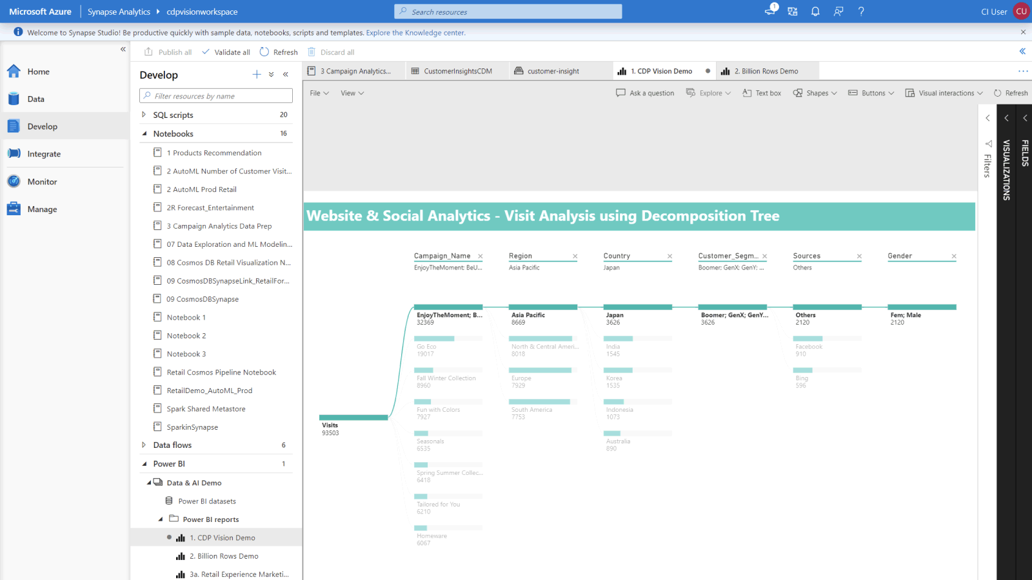This screenshot has width=1032, height=580.
Task: Switch to 2. Billion Rows Demo tab
Action: tap(768, 72)
